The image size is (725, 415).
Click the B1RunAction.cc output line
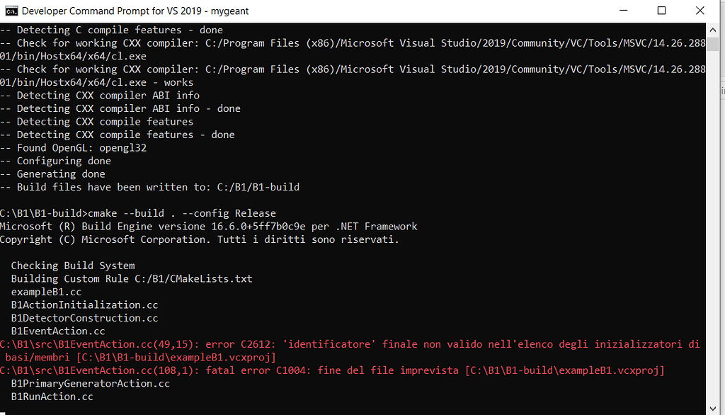click(52, 396)
